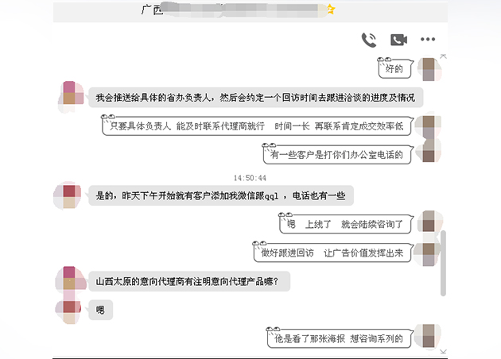Click scroll-down arrow at bottom of chat
Viewport: 501px width, 359px height.
tap(443, 352)
